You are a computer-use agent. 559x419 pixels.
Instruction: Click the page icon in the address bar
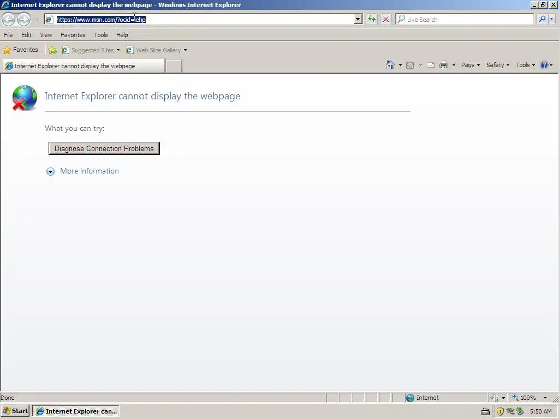pyautogui.click(x=50, y=20)
